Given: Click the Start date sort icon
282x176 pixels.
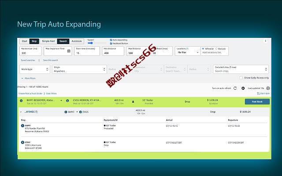Looking at the screenshot, I should 259,93.
